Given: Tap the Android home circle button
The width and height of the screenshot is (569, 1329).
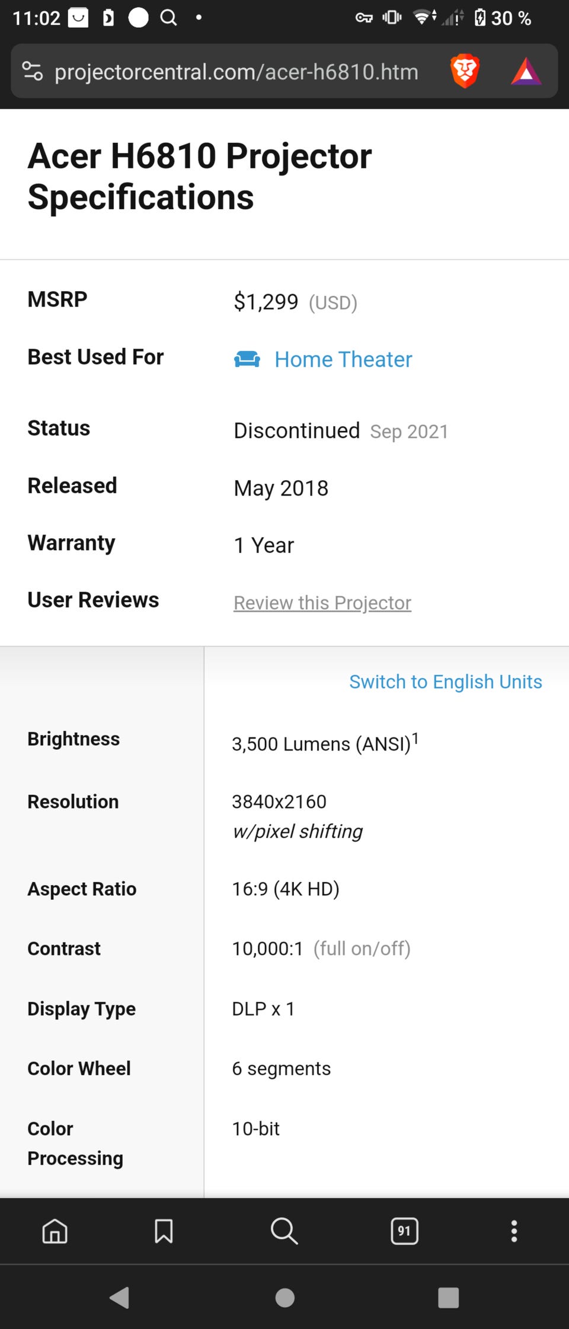Looking at the screenshot, I should 285,1298.
